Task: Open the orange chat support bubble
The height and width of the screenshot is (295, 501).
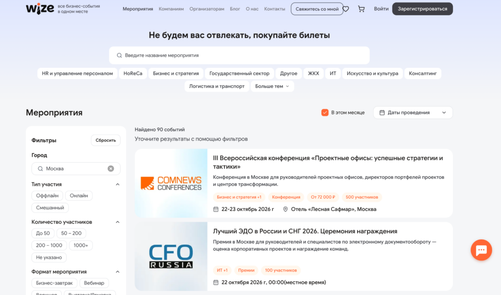Action: click(481, 250)
